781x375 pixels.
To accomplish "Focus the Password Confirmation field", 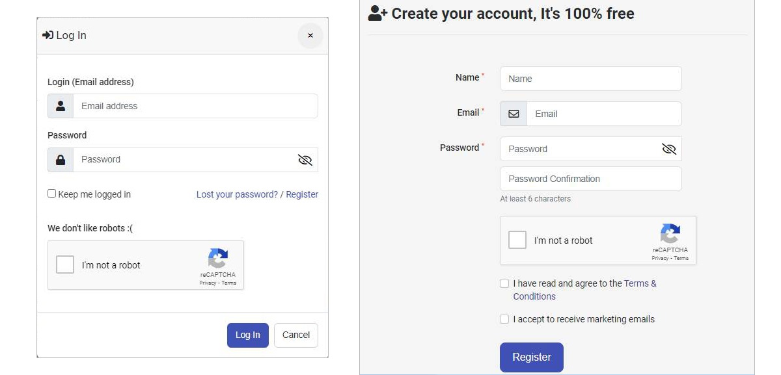I will tap(590, 179).
